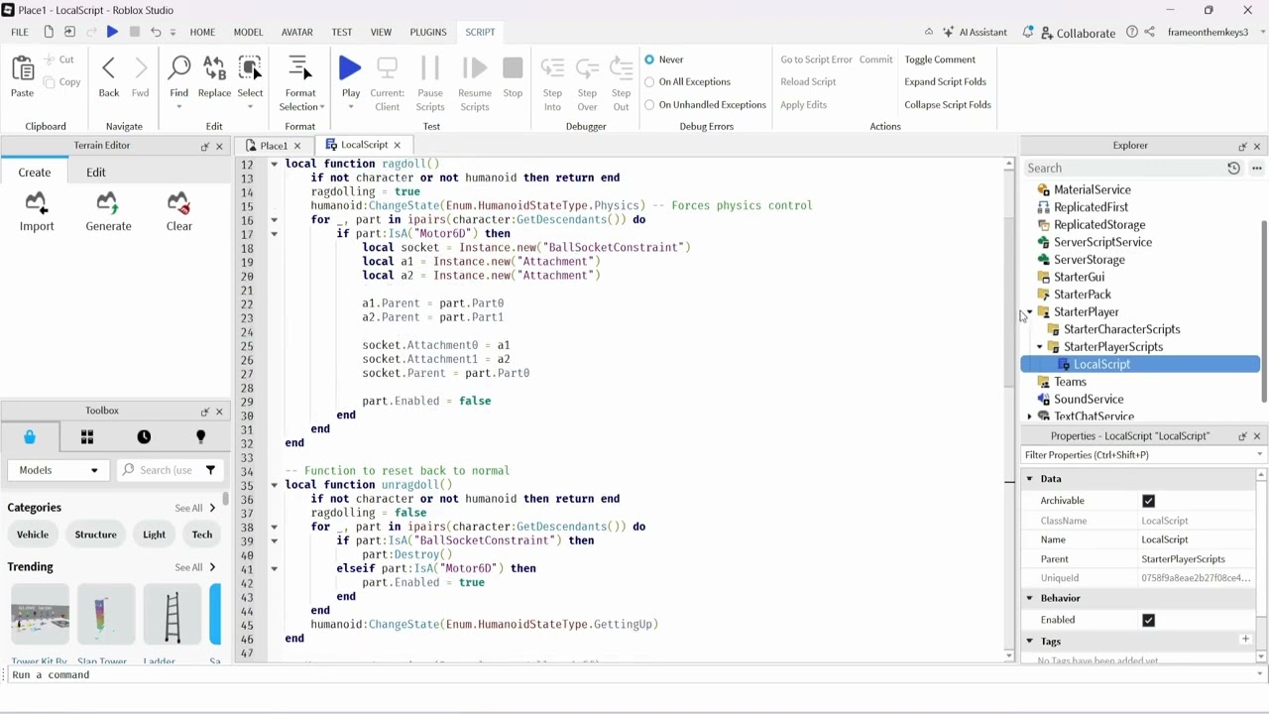Screen dimensions: 1269x714
Task: Open the Toolbox marketplace bag tab
Action: click(x=30, y=437)
